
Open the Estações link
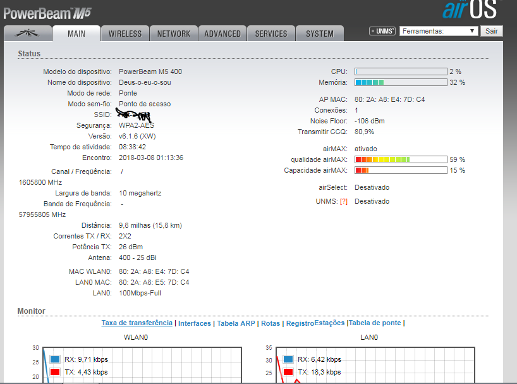pos(329,323)
